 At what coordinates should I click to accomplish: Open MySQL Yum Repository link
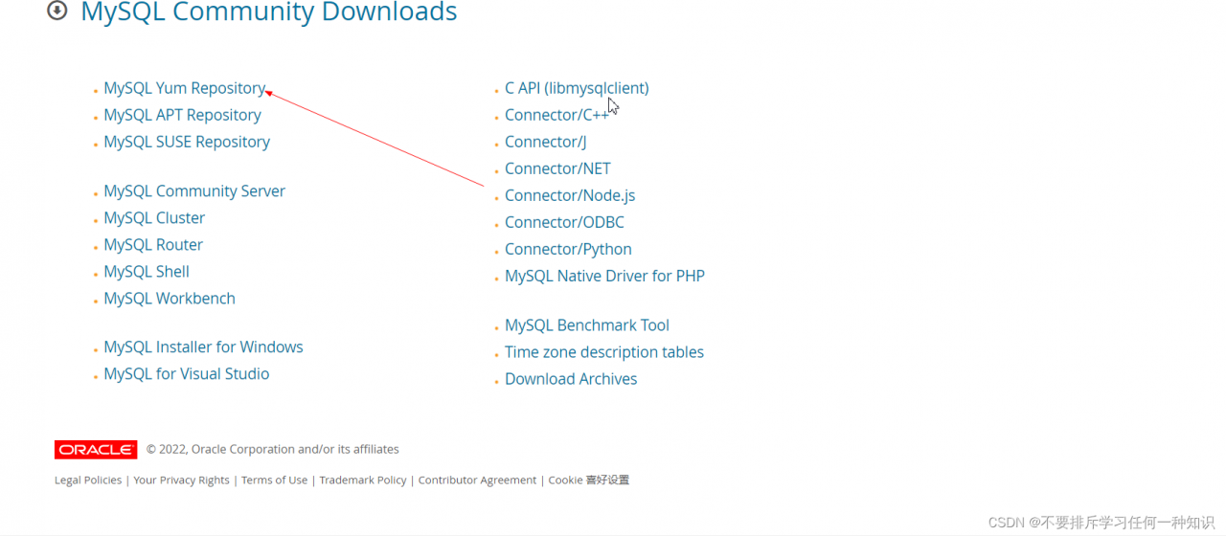[x=185, y=88]
